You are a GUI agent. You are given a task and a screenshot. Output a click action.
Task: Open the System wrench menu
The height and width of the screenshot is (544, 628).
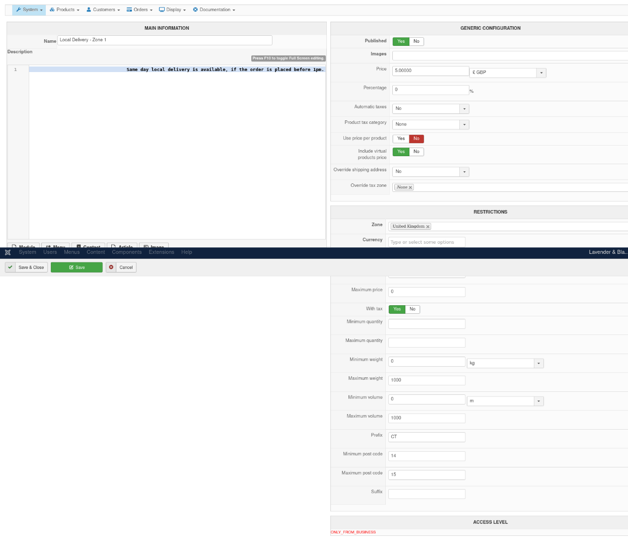pyautogui.click(x=29, y=10)
